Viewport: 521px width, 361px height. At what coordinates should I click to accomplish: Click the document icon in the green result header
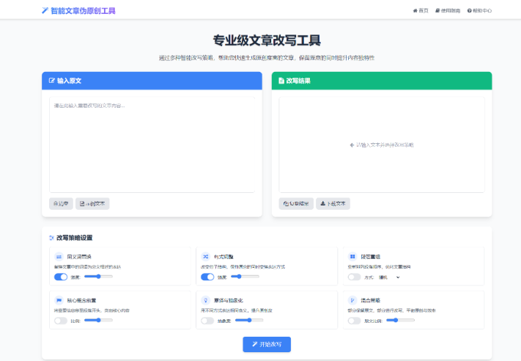pos(281,81)
